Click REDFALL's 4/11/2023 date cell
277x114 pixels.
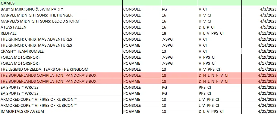[x=259, y=33]
